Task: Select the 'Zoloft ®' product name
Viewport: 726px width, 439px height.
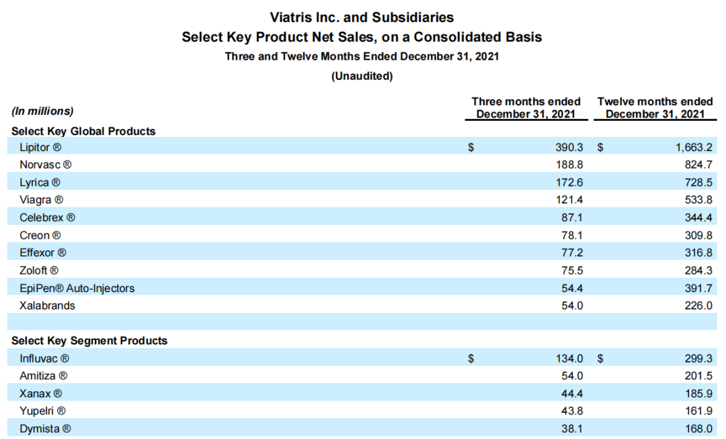Action: coord(39,271)
